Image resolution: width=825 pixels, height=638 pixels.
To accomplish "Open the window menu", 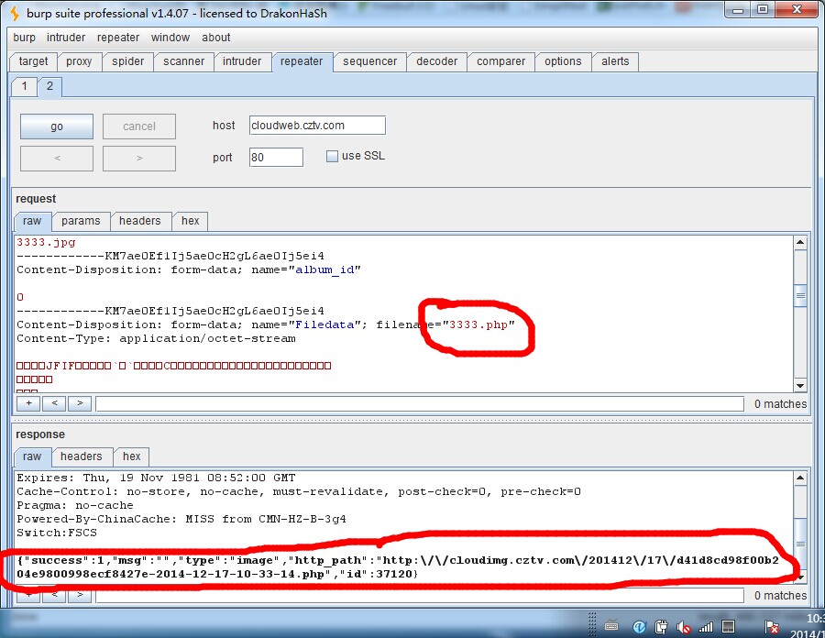I will pyautogui.click(x=170, y=38).
